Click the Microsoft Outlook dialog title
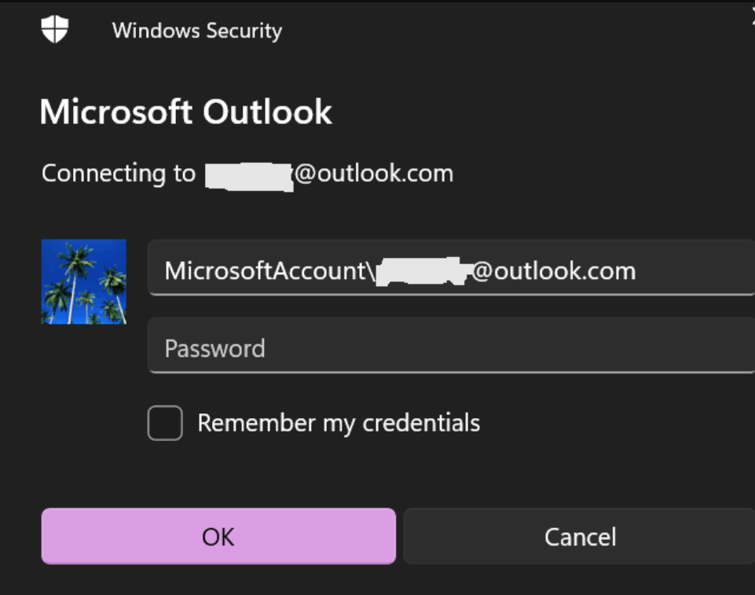The width and height of the screenshot is (755, 595). tap(185, 112)
